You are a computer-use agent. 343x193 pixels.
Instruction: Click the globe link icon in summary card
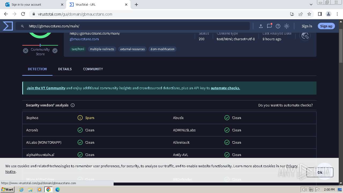click(x=305, y=36)
